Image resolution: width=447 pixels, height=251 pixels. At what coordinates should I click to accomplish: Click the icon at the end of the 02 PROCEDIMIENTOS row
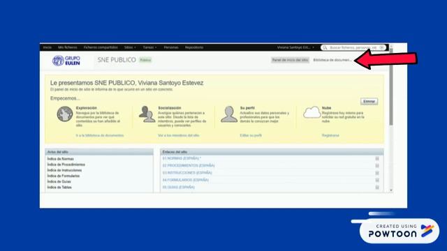click(377, 166)
